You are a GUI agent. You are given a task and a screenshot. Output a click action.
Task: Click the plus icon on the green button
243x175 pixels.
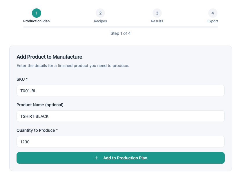(x=96, y=158)
